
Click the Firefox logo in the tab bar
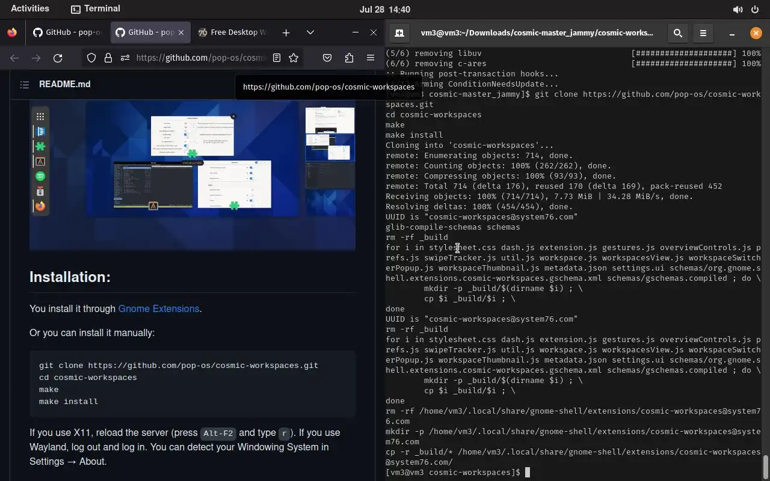12,32
